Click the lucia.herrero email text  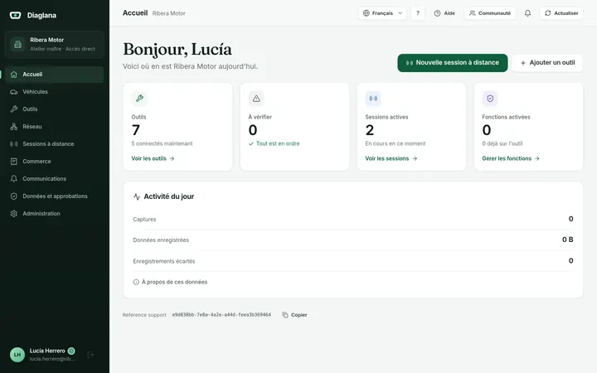[x=52, y=359]
